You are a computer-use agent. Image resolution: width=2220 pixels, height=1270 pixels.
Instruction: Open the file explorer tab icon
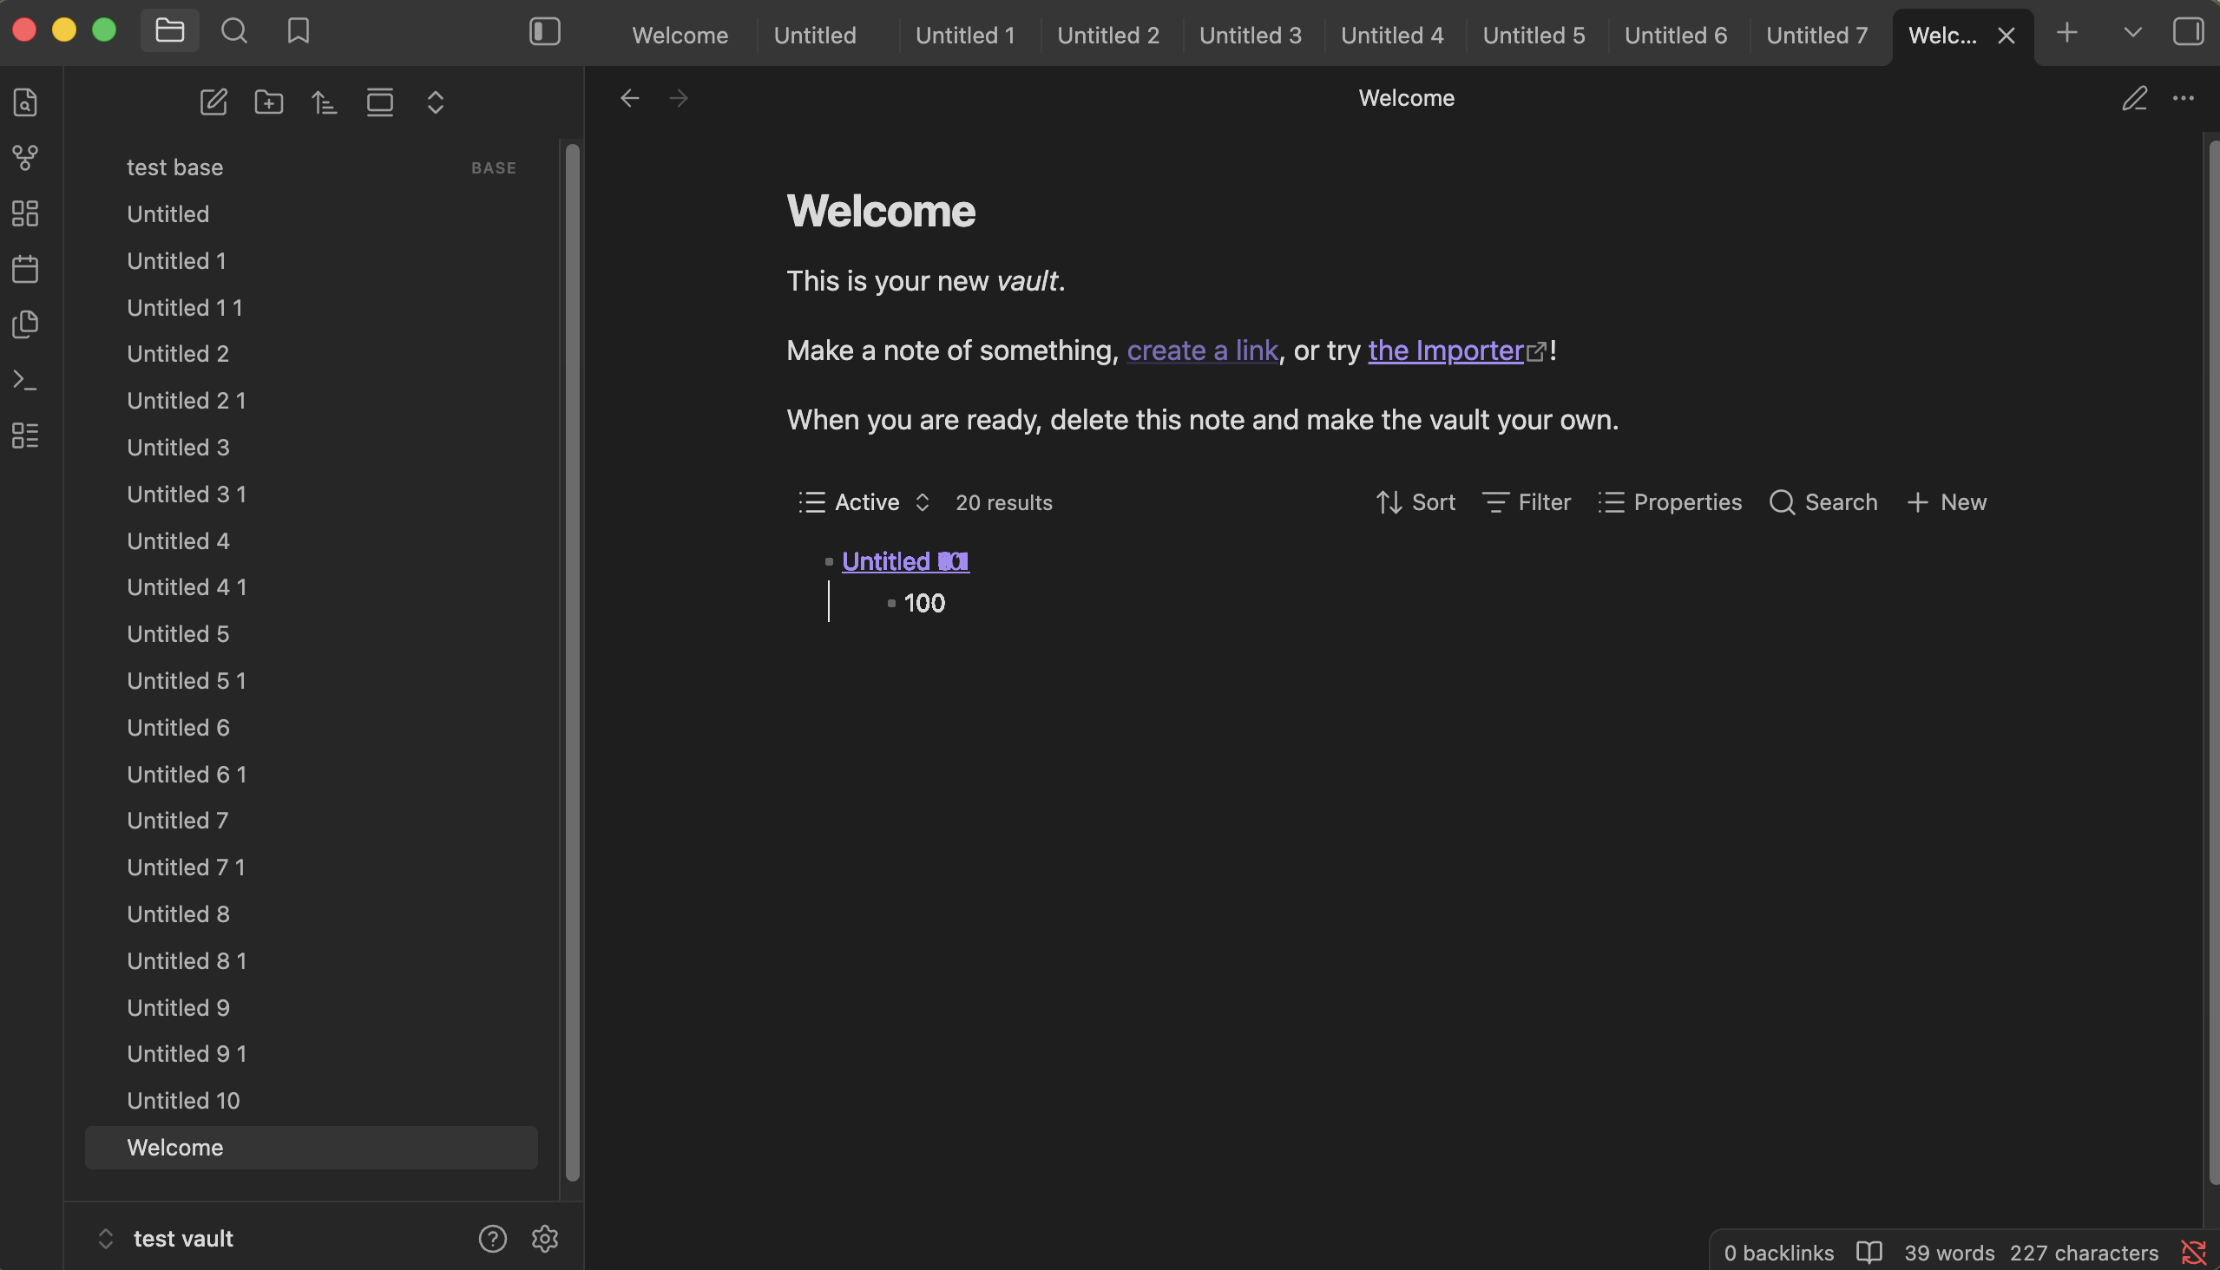click(170, 31)
